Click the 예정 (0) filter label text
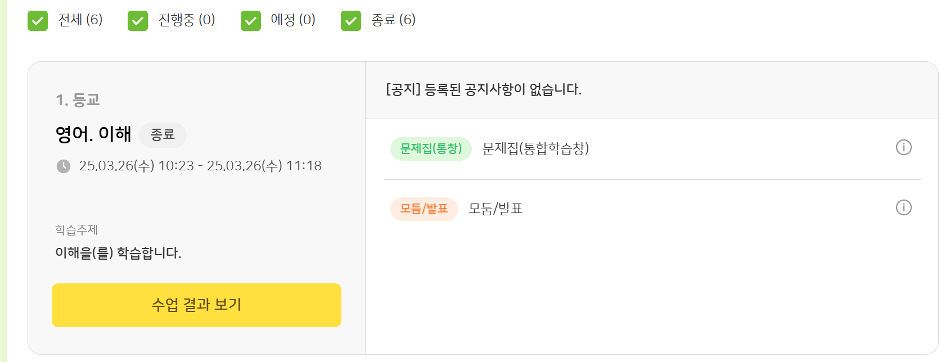The image size is (941, 362). pos(293,20)
